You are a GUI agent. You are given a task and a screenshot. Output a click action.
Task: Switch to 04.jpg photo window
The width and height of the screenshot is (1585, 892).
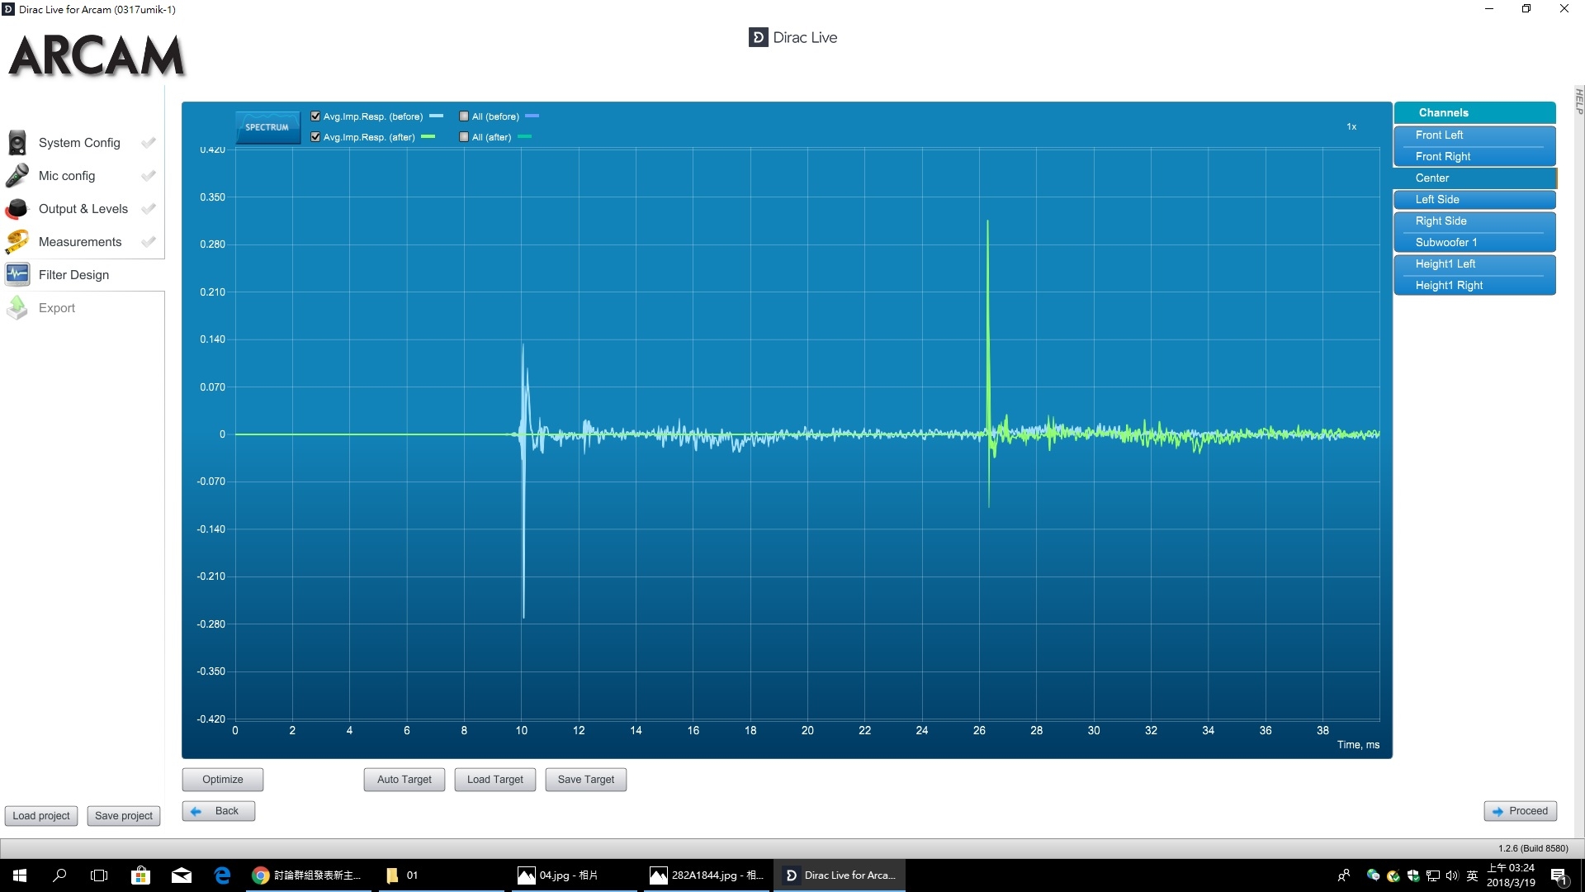click(x=574, y=875)
